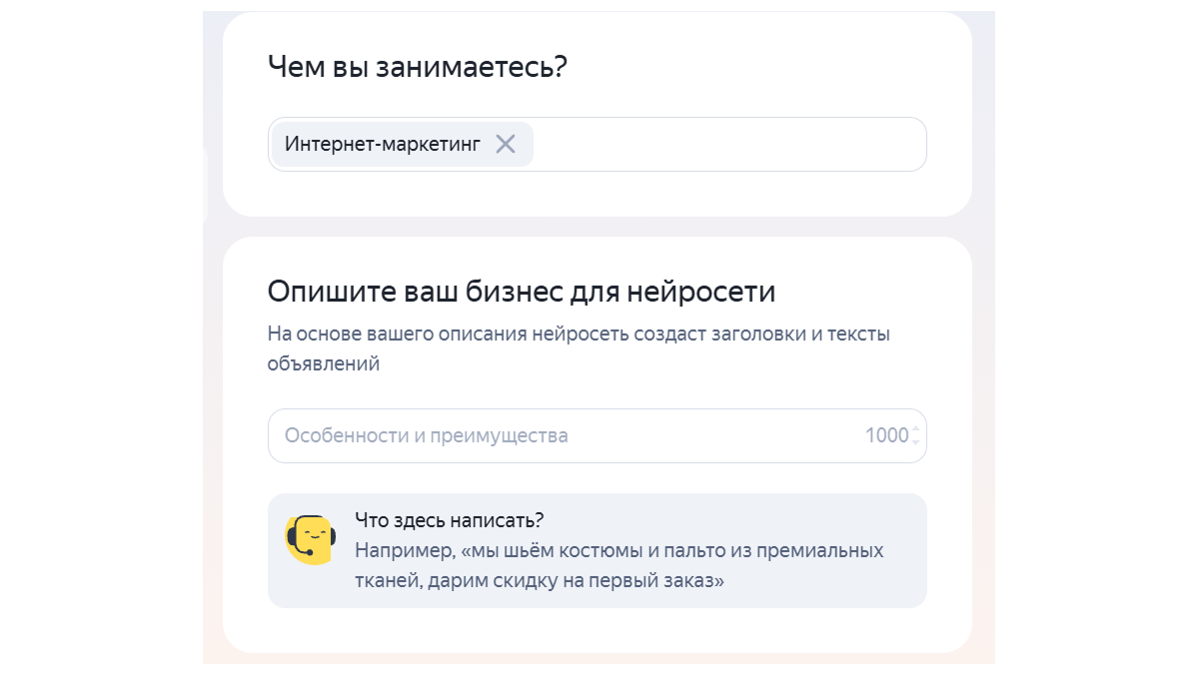Click the Интернет-маркетинг tag label

tap(383, 144)
